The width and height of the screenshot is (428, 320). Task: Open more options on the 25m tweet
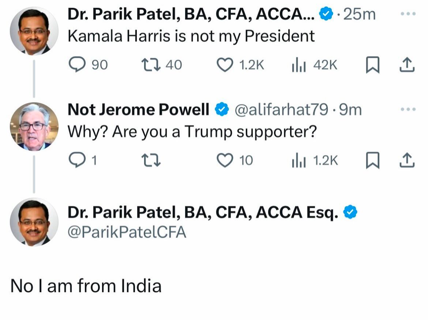point(407,14)
